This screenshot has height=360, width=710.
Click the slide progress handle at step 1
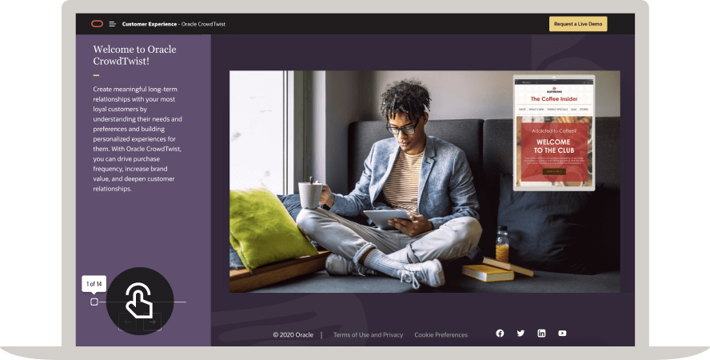(94, 302)
